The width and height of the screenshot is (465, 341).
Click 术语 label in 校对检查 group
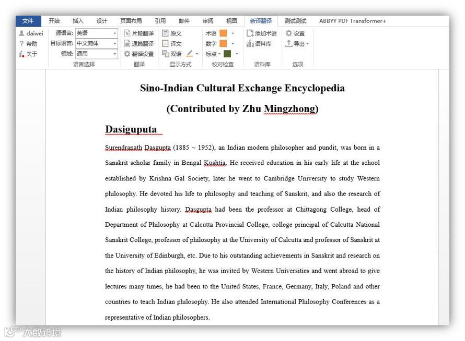[211, 33]
